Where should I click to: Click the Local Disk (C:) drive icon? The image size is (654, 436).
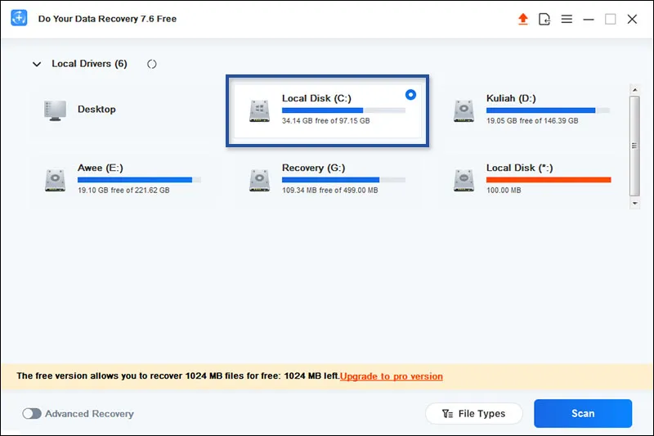tap(260, 110)
